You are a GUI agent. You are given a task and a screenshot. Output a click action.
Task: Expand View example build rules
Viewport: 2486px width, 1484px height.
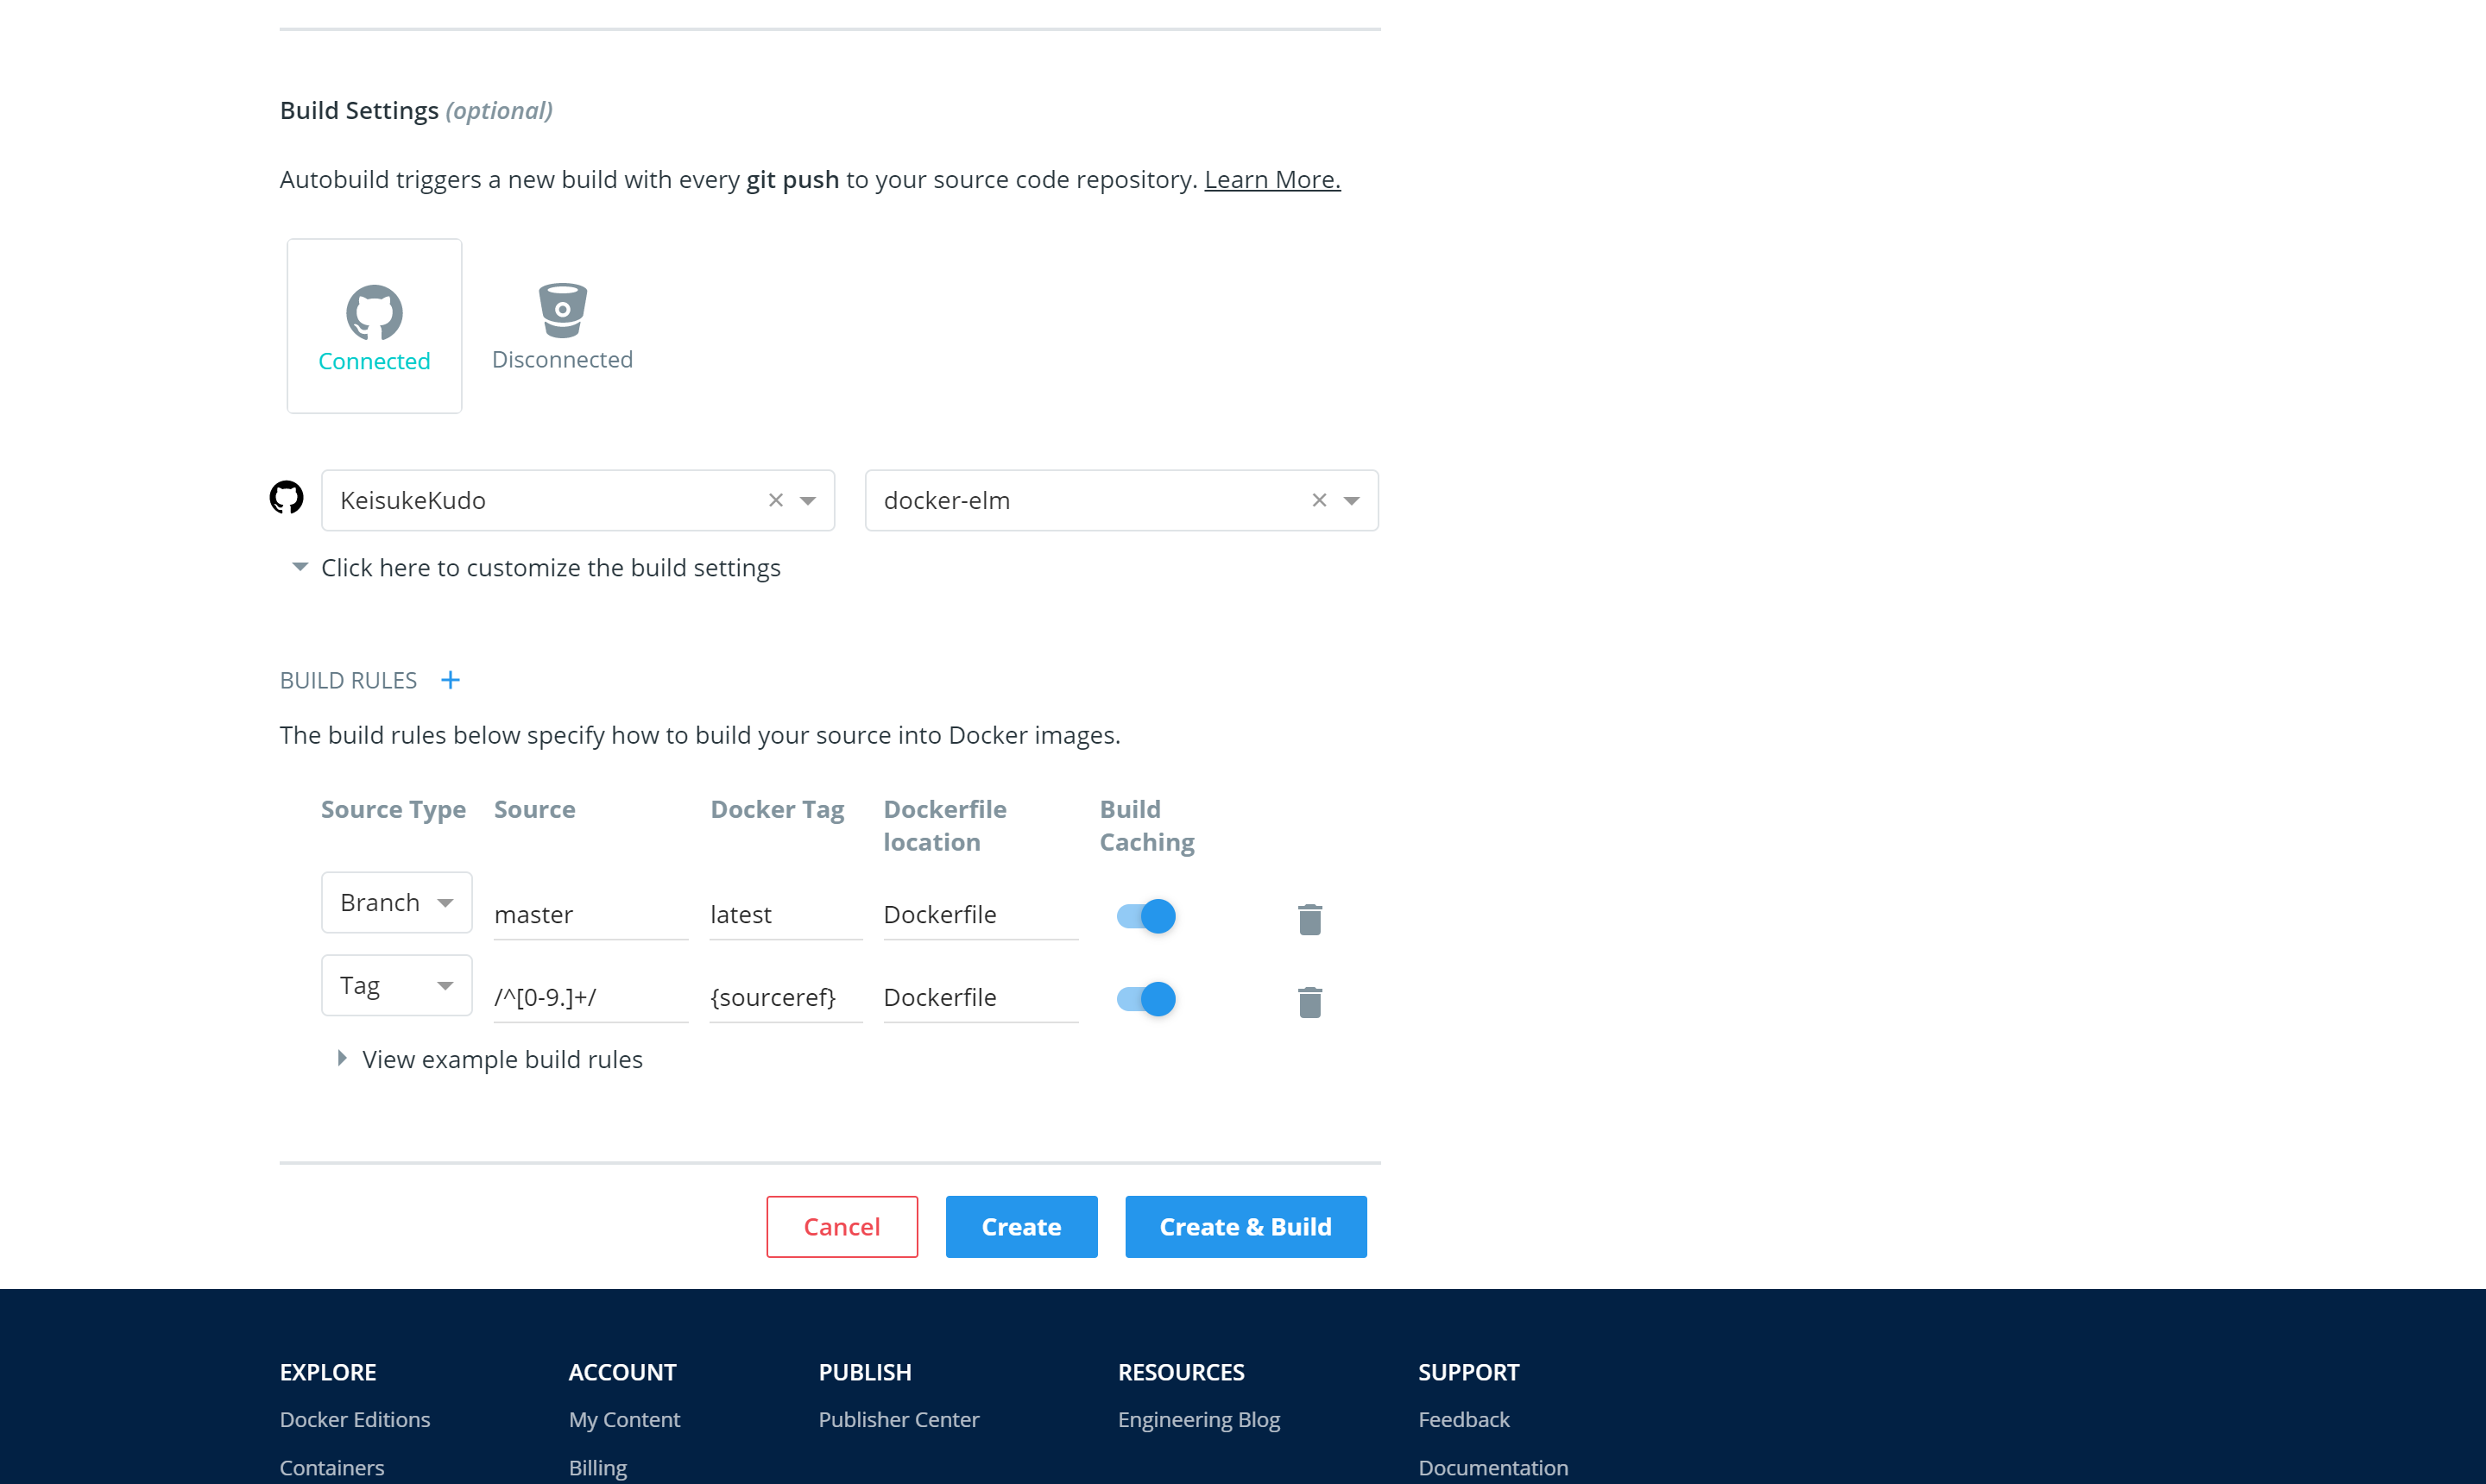tap(489, 1059)
